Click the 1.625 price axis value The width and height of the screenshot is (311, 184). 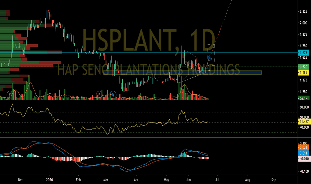point(303,58)
